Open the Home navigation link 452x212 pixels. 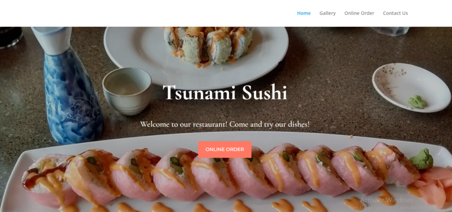tap(304, 13)
